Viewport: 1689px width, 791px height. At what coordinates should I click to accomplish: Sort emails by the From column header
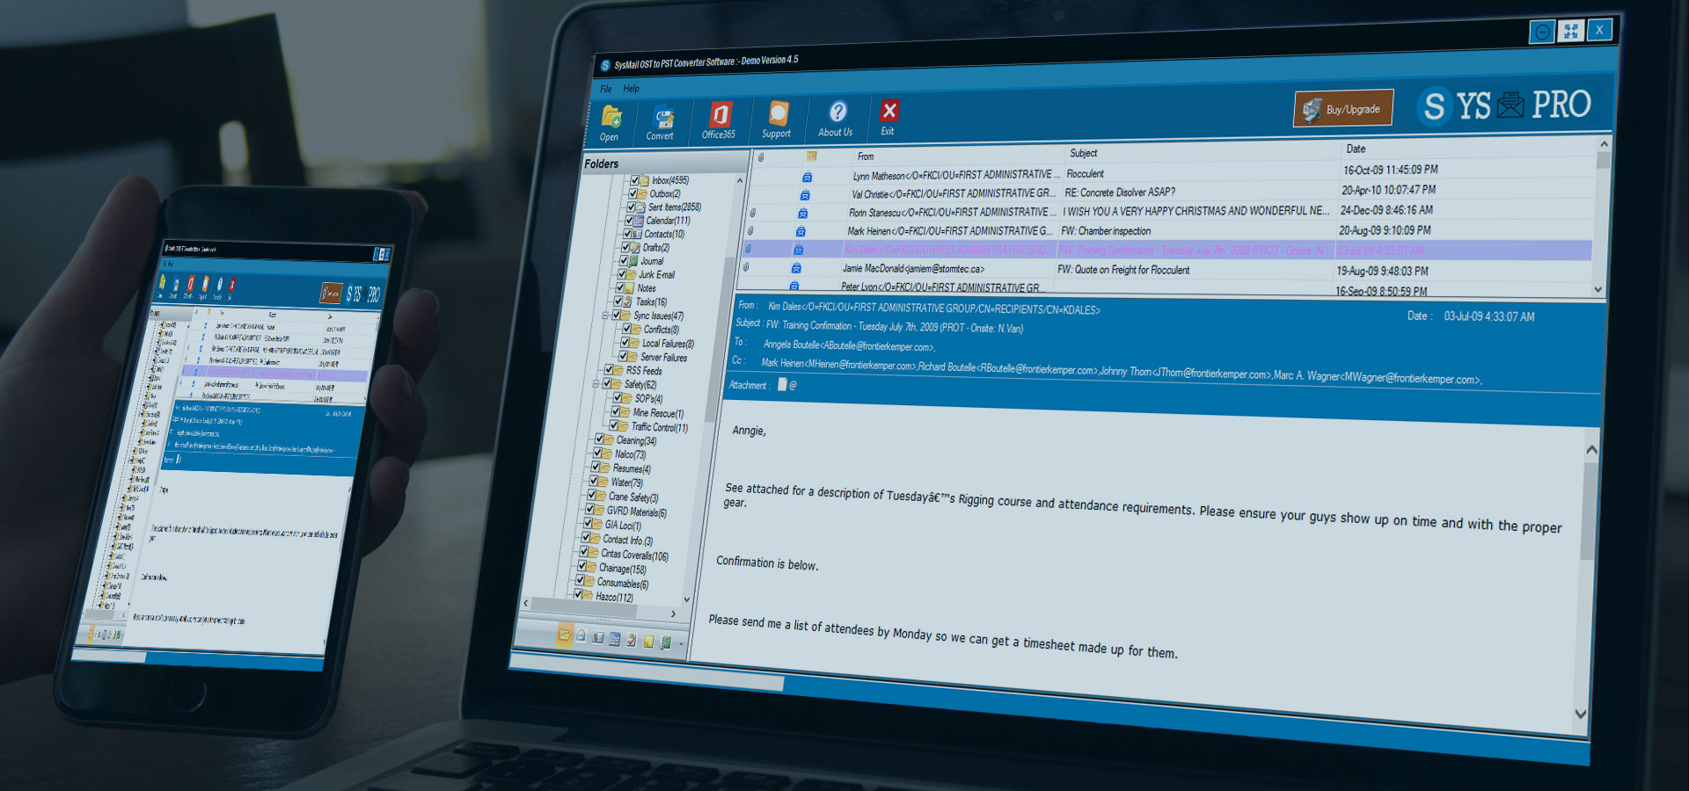[866, 156]
